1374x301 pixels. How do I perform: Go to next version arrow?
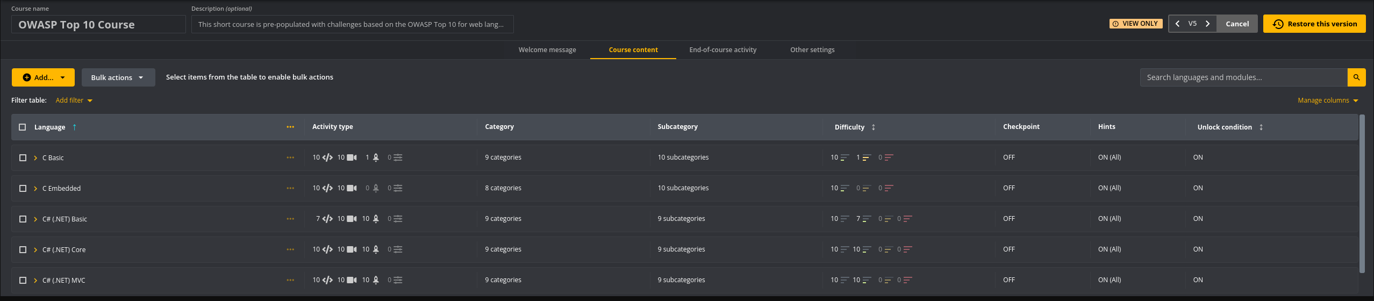coord(1207,24)
